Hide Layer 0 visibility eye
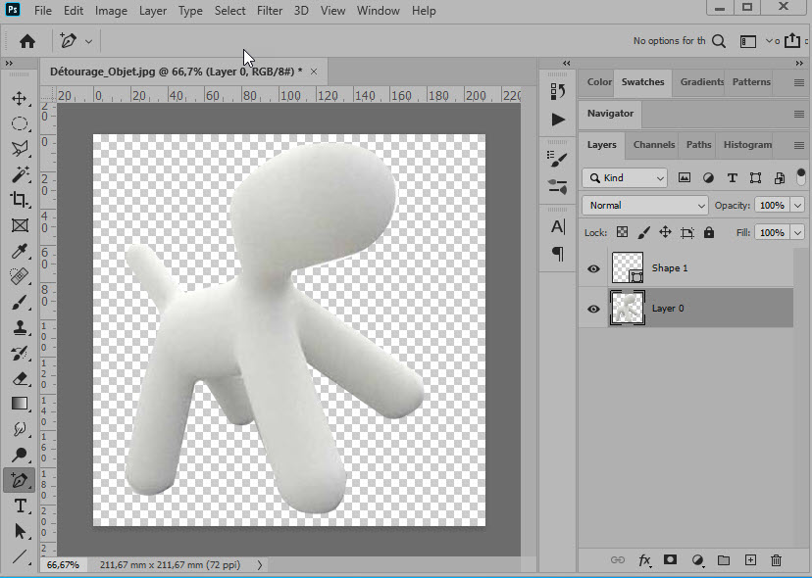This screenshot has height=578, width=812. pyautogui.click(x=594, y=309)
